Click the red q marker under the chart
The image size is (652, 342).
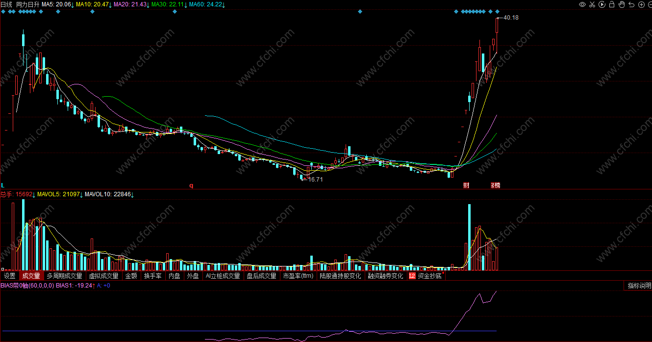click(192, 185)
